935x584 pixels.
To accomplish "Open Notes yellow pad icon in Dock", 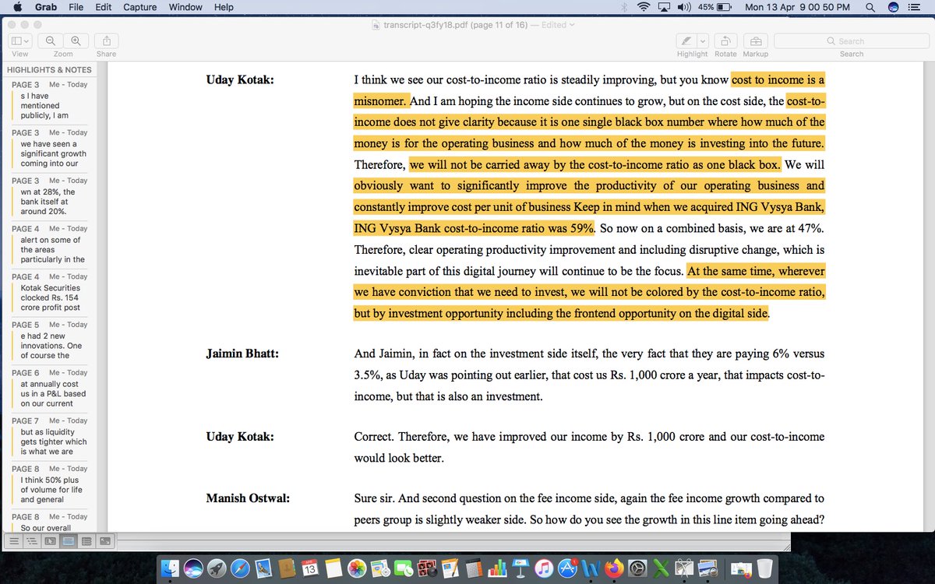I will 333,568.
